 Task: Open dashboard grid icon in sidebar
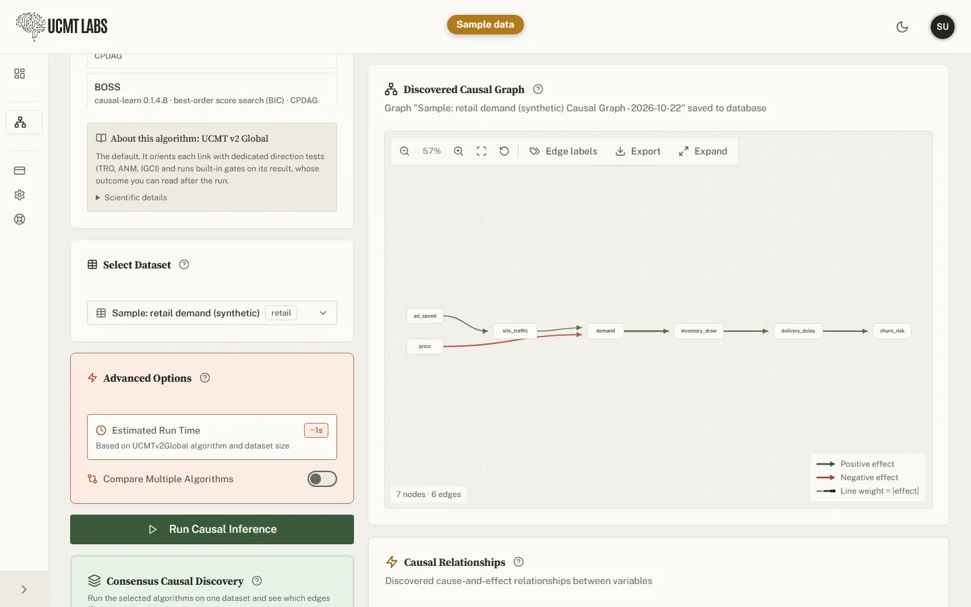coord(20,74)
